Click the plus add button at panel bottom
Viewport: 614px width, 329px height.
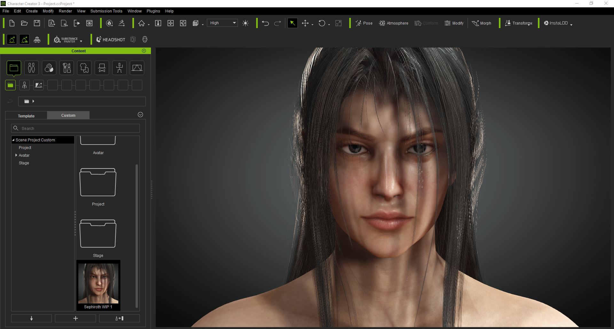tap(75, 318)
